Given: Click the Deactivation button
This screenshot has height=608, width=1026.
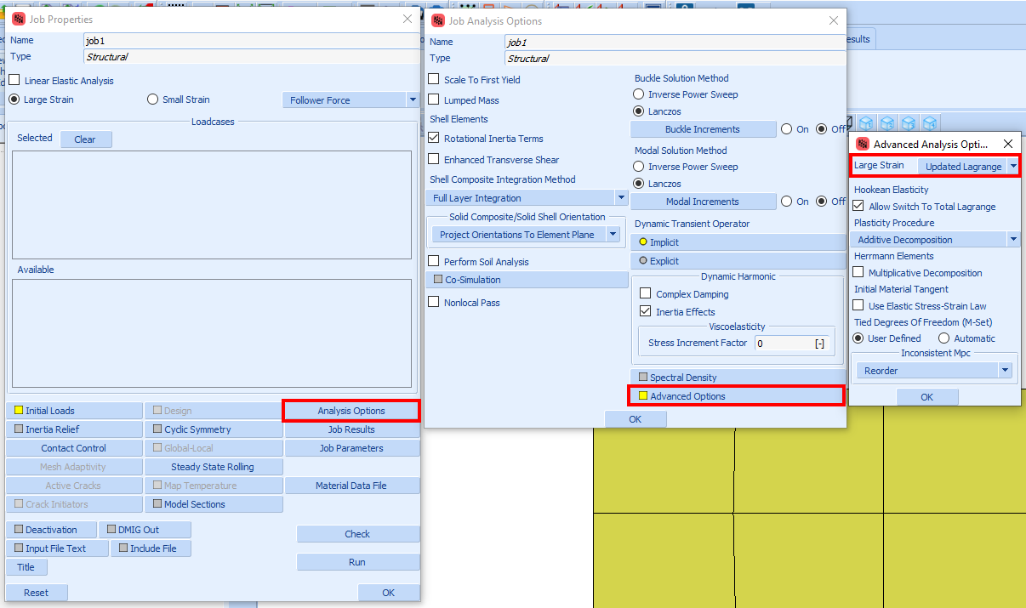Looking at the screenshot, I should point(51,530).
